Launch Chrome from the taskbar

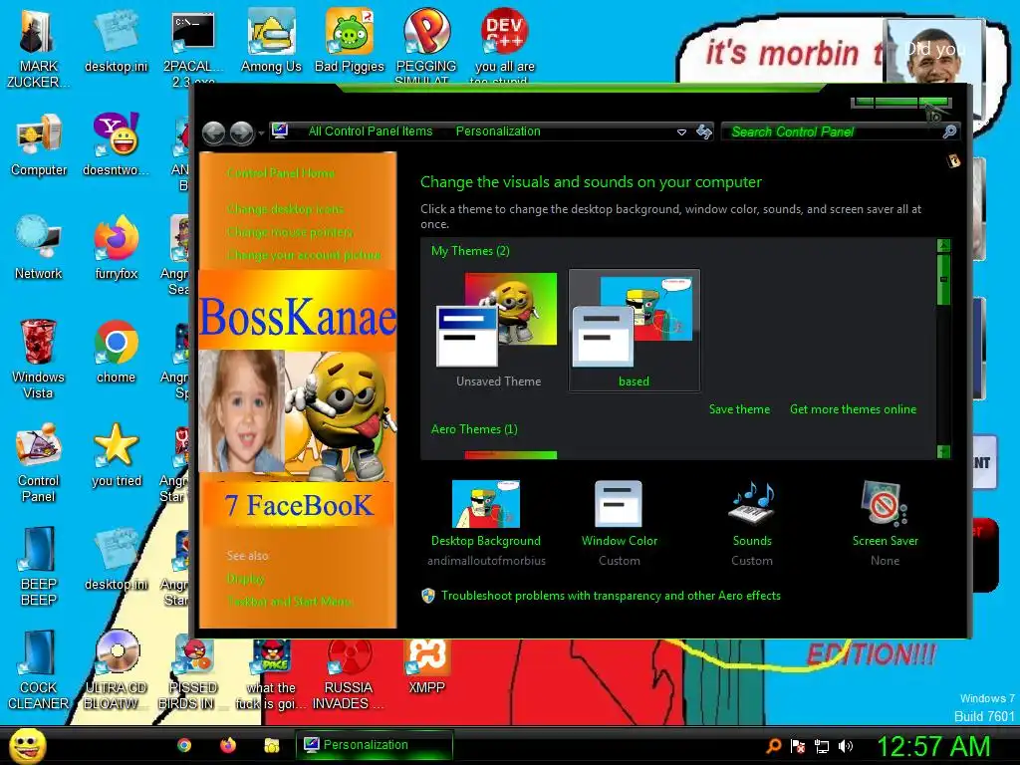click(184, 745)
